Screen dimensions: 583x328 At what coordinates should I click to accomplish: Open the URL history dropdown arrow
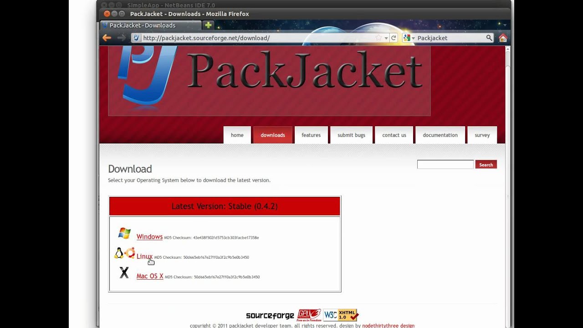386,38
